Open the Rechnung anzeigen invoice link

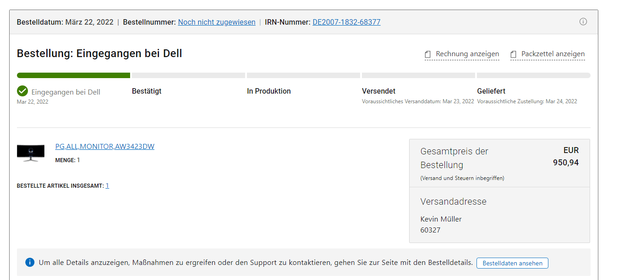(462, 54)
